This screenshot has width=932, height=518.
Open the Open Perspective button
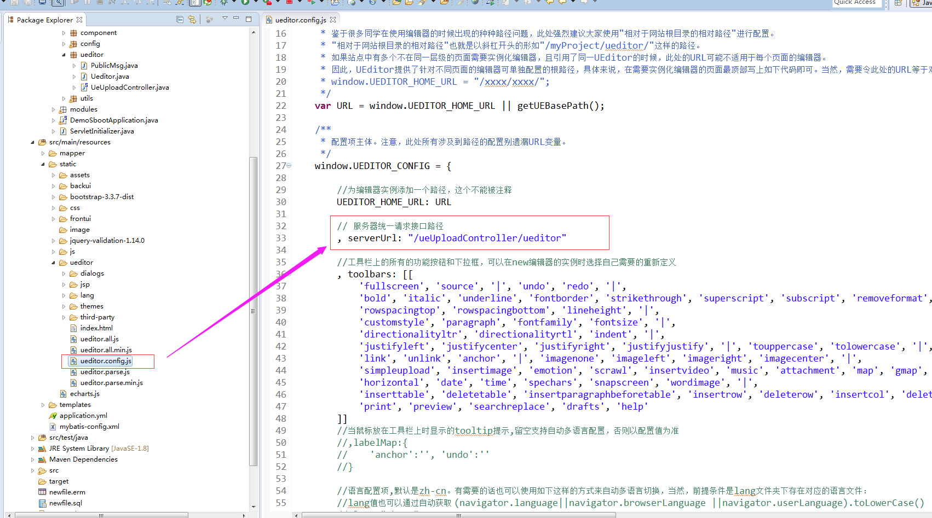(x=898, y=3)
